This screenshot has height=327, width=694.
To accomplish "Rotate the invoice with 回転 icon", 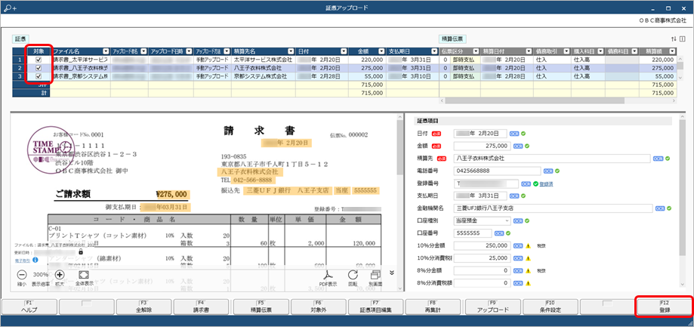I will (353, 275).
